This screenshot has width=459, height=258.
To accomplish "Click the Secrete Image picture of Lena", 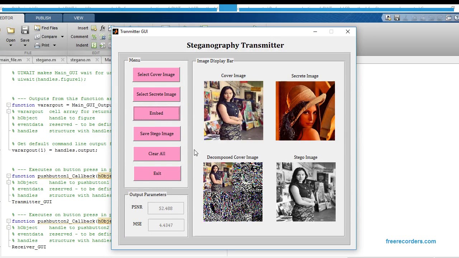I will pos(305,111).
